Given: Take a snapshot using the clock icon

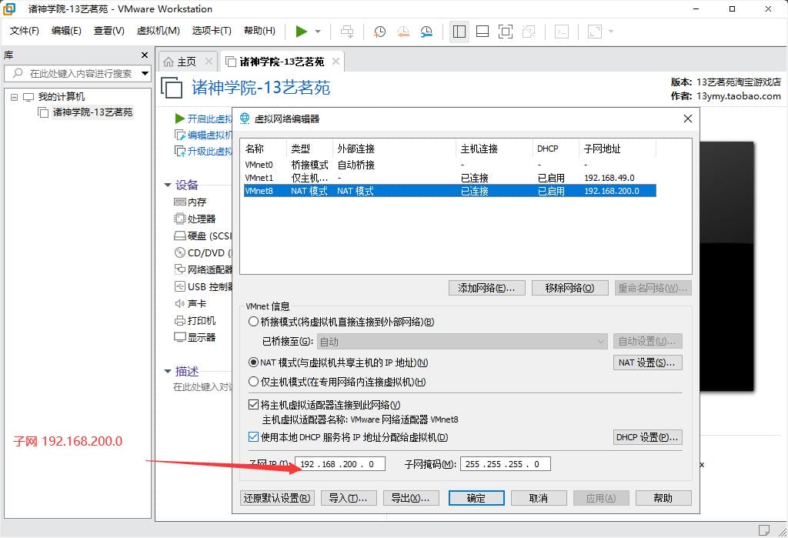Looking at the screenshot, I should pos(379,32).
